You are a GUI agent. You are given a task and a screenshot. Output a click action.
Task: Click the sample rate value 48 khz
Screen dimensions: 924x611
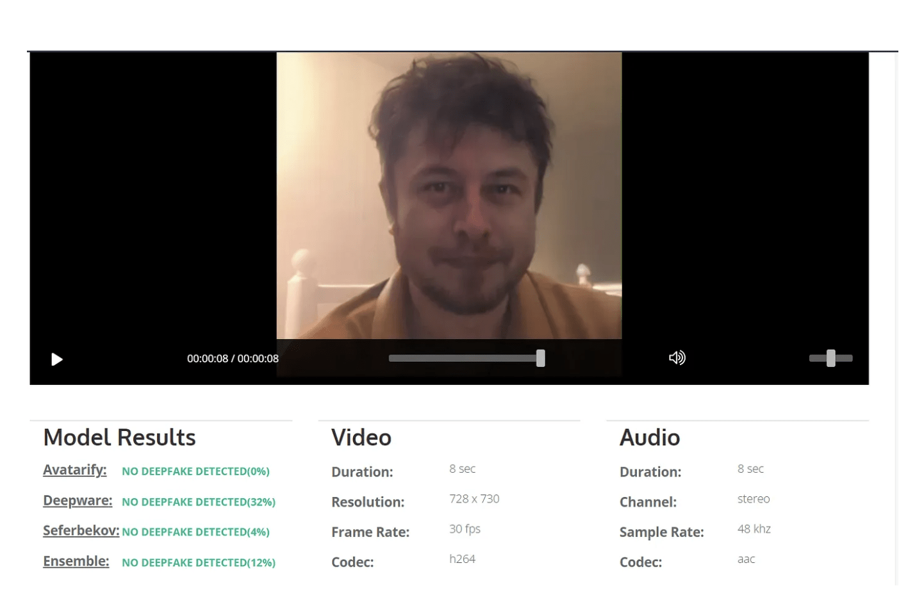click(x=754, y=529)
